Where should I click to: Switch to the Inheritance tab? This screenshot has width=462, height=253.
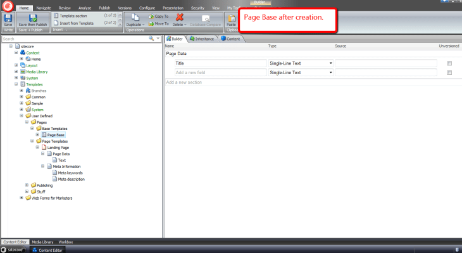(x=202, y=39)
